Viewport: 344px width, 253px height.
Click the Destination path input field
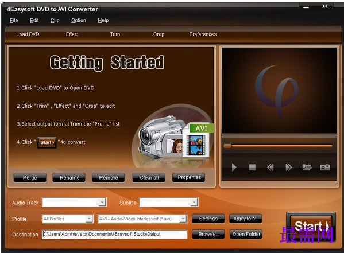(114, 234)
